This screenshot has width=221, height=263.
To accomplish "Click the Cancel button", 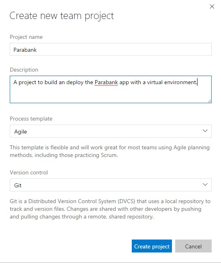I will point(193,246).
